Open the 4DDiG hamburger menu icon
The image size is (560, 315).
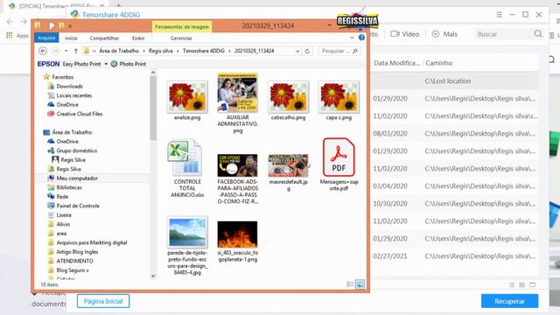coord(500,15)
